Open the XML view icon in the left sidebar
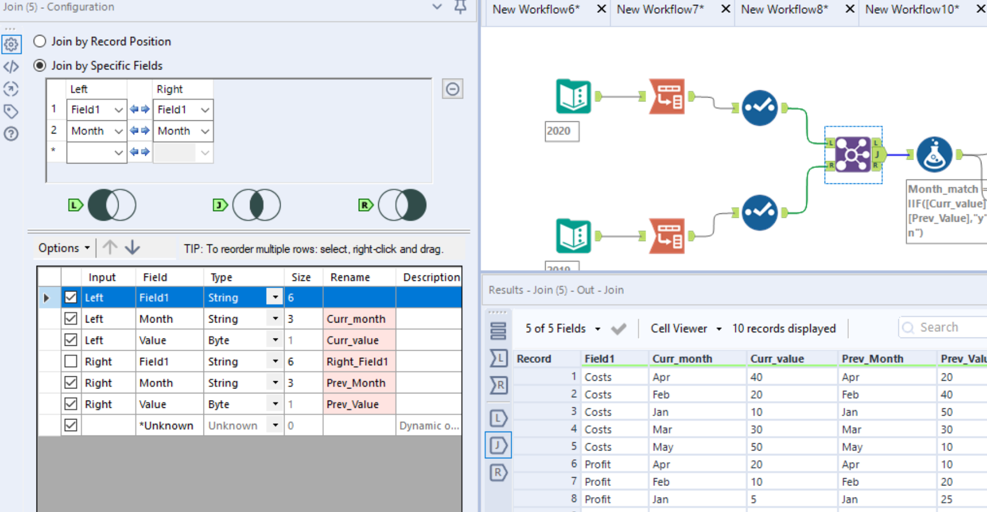The image size is (987, 512). tap(11, 66)
